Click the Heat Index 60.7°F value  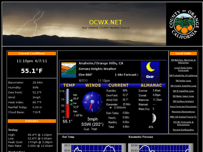37,102
